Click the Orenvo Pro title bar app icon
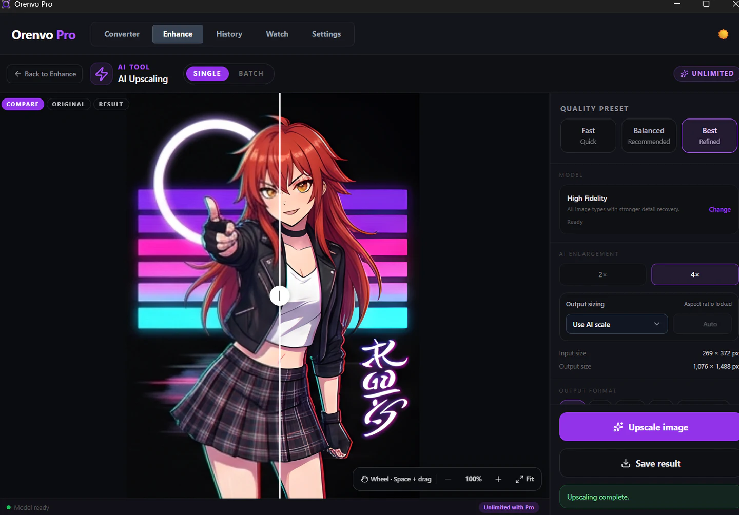Screen dimensions: 739x515 click(x=6, y=4)
